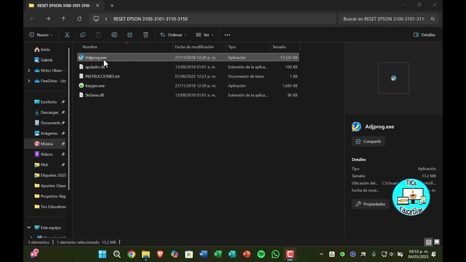The height and width of the screenshot is (262, 466).
Task: Switch to large thumbnails view icon in status bar
Action: pyautogui.click(x=437, y=242)
